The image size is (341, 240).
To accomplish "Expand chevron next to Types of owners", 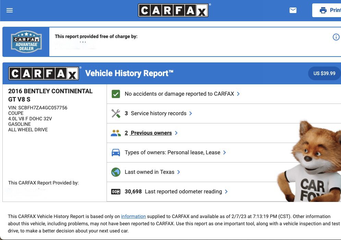I will 224,153.
